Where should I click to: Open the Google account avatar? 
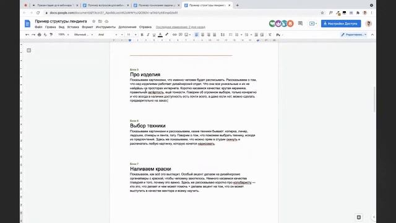coord(369,24)
